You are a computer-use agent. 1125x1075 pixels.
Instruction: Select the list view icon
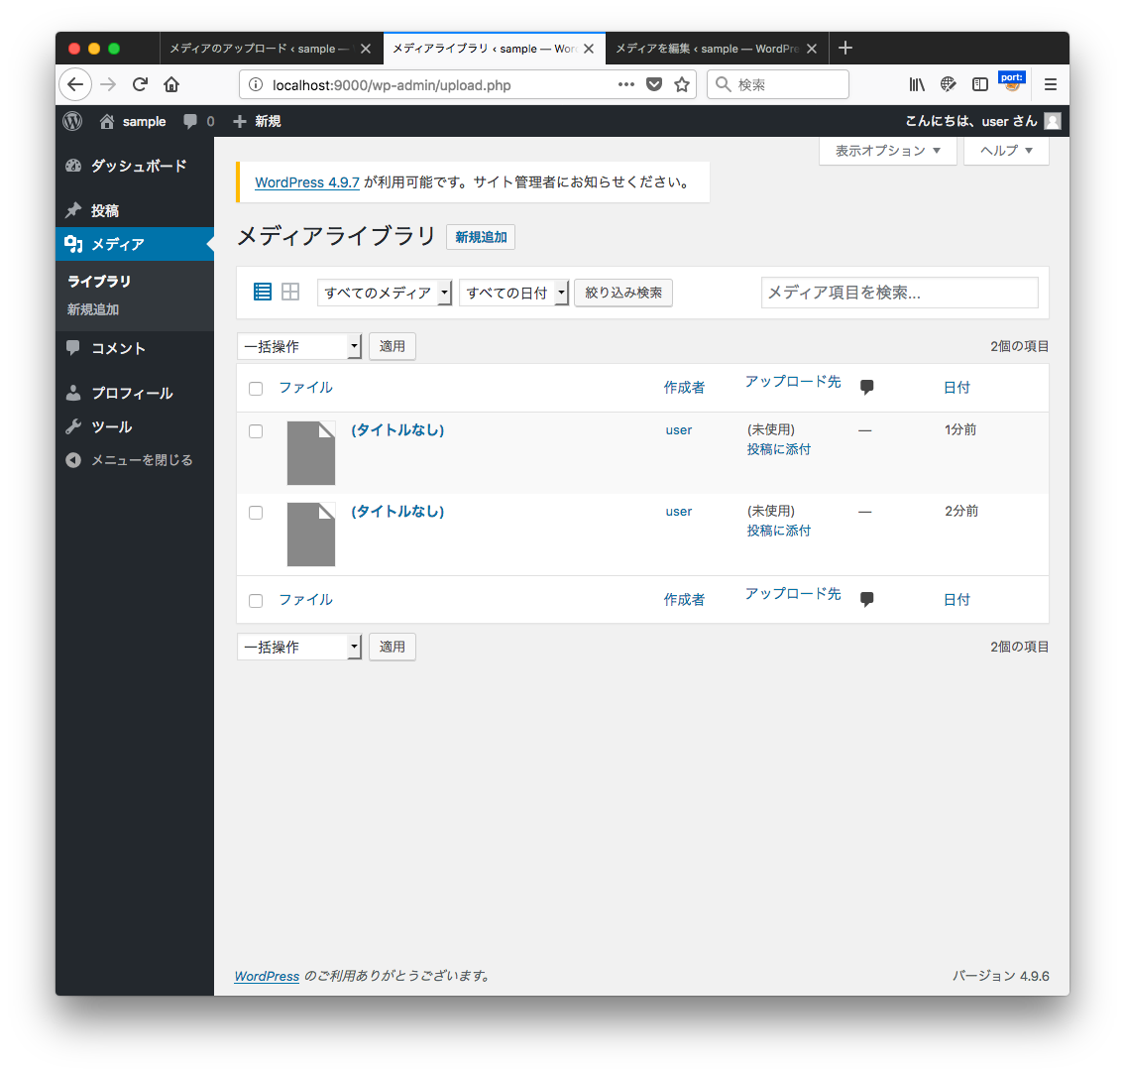[x=262, y=291]
